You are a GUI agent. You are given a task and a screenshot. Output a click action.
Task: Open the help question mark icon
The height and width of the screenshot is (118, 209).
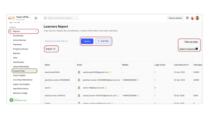(187, 18)
